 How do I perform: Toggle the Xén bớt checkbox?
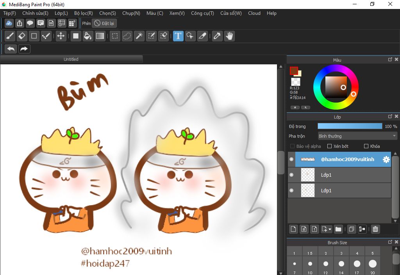(x=329, y=146)
